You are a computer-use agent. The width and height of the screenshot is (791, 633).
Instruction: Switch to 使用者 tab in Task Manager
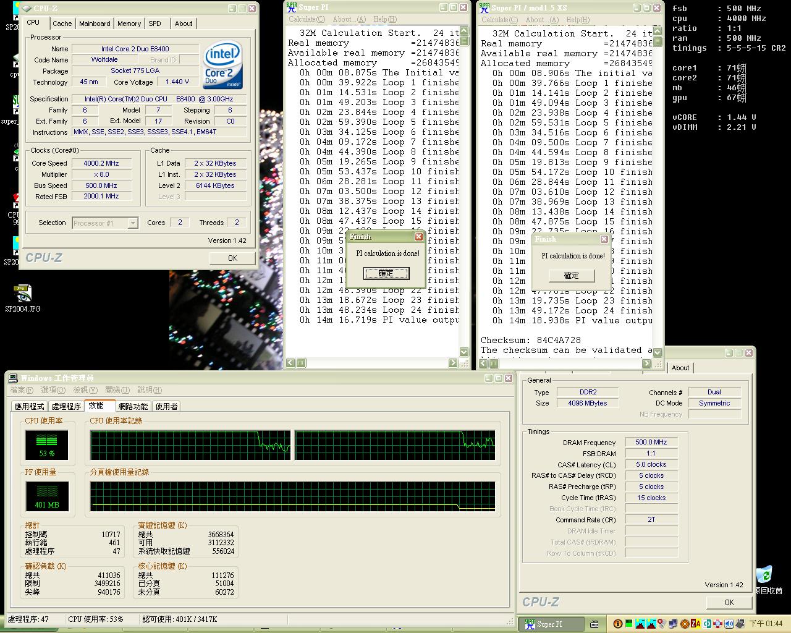[x=166, y=406]
